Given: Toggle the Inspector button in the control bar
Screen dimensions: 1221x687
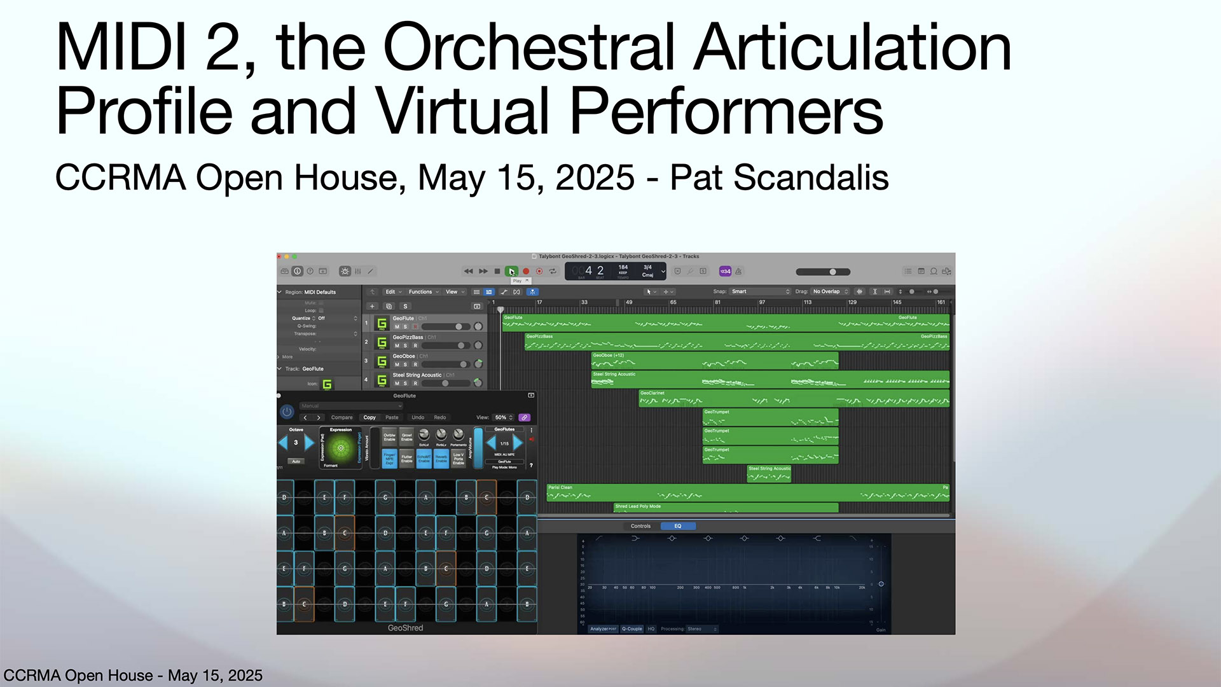Looking at the screenshot, I should click(297, 272).
